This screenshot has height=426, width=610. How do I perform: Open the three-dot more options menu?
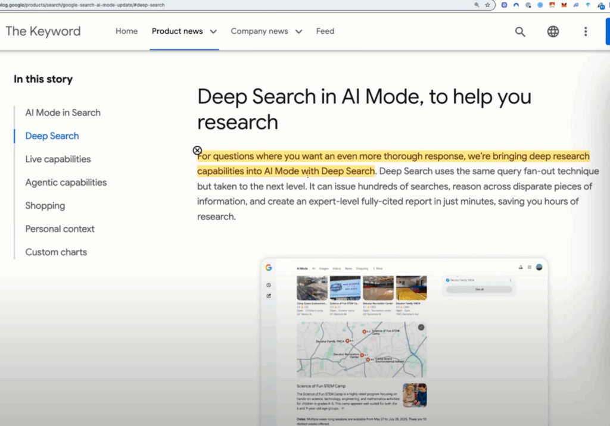point(586,32)
